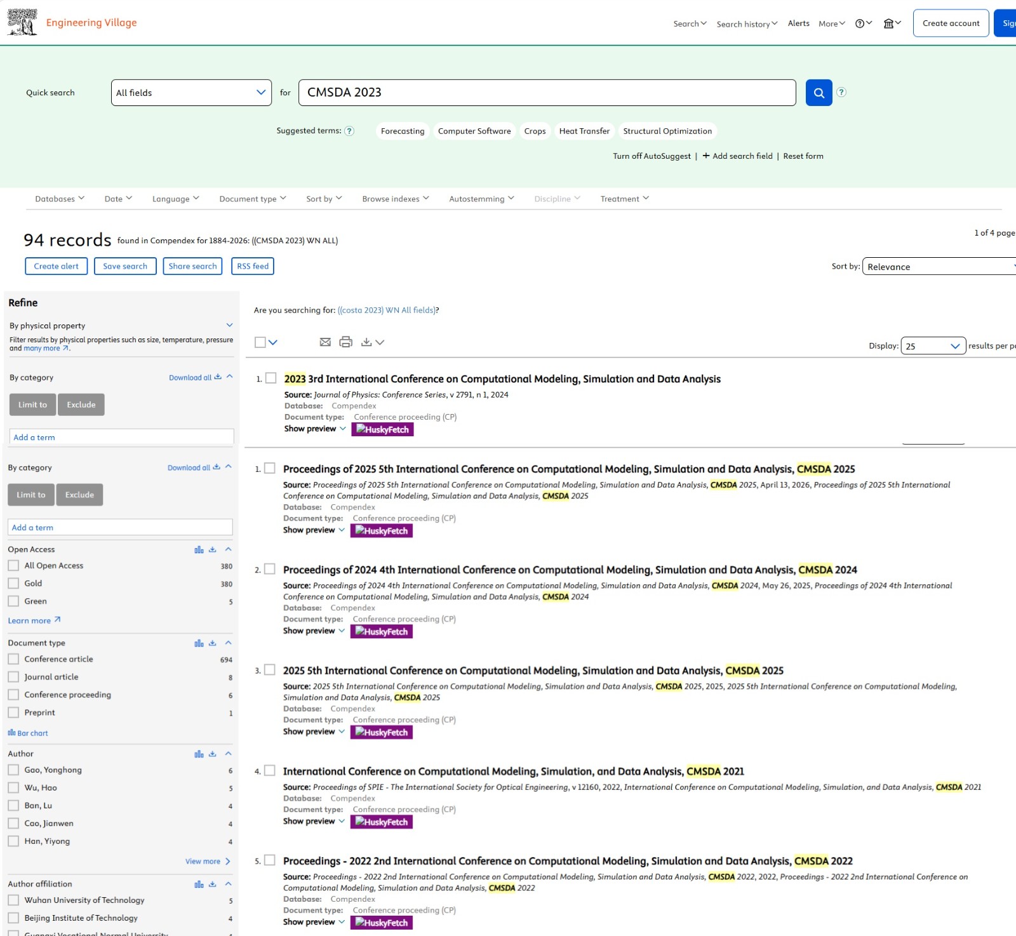The height and width of the screenshot is (936, 1016).
Task: Click HuskyFetch for Proceedings of 2024 4th conference
Action: (381, 632)
